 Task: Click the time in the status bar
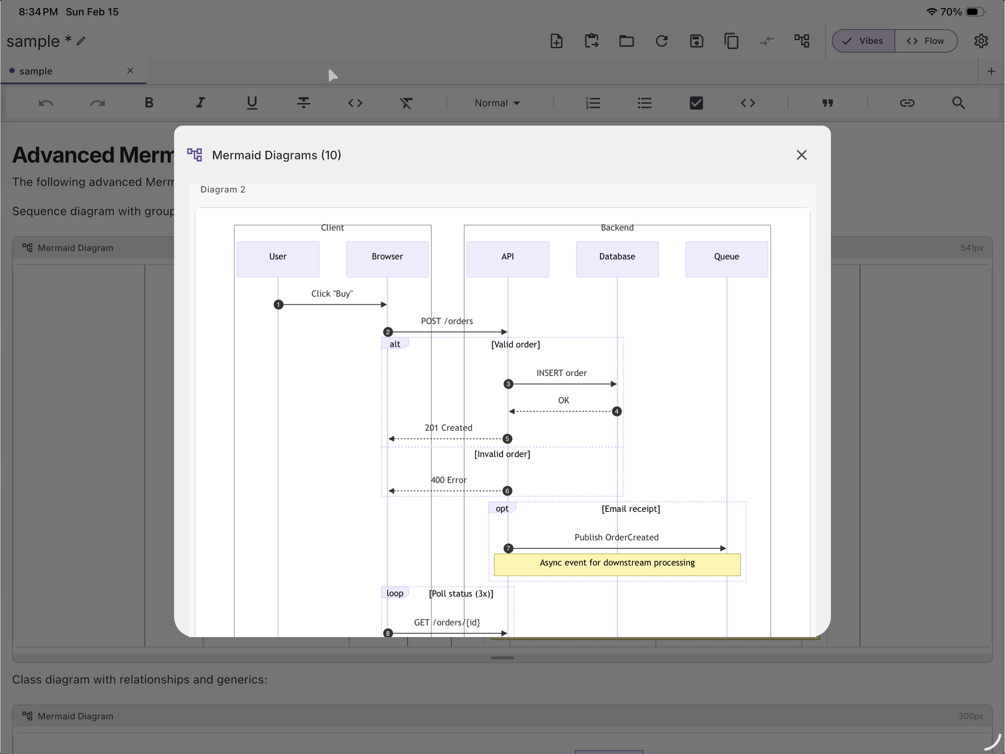pyautogui.click(x=38, y=12)
